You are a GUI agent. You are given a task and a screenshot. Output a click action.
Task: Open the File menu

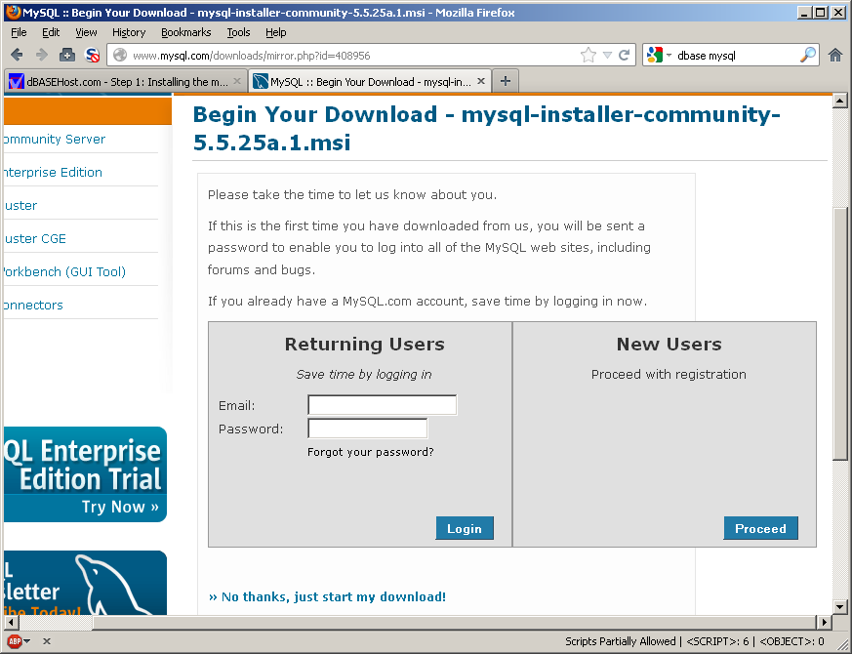19,32
